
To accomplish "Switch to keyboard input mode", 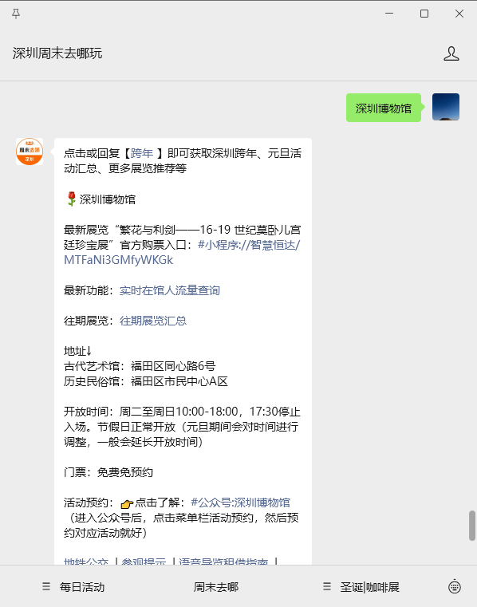I will [x=455, y=586].
